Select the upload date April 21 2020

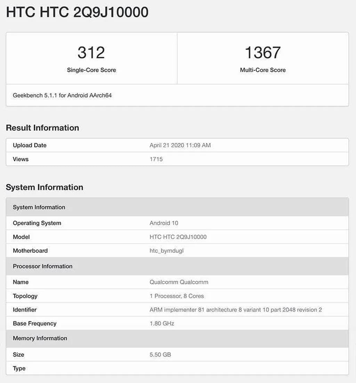click(180, 145)
